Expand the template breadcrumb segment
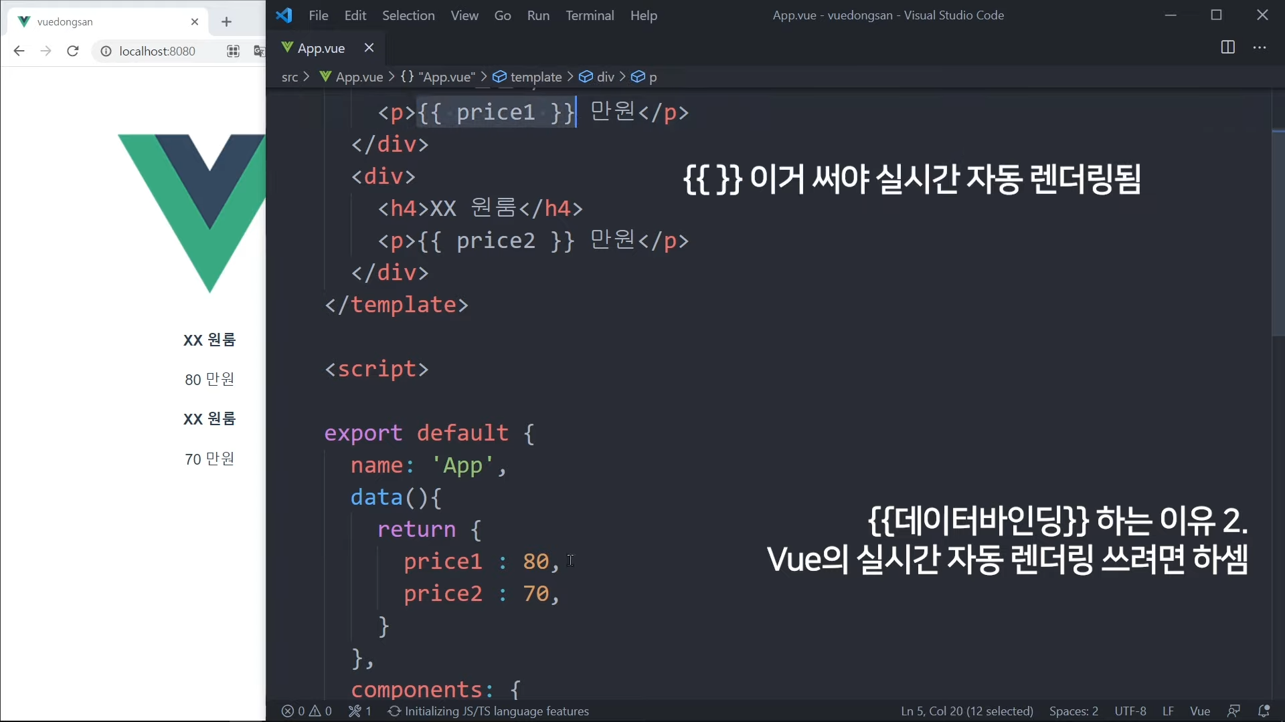Screen dimensions: 1285x722 pos(535,77)
